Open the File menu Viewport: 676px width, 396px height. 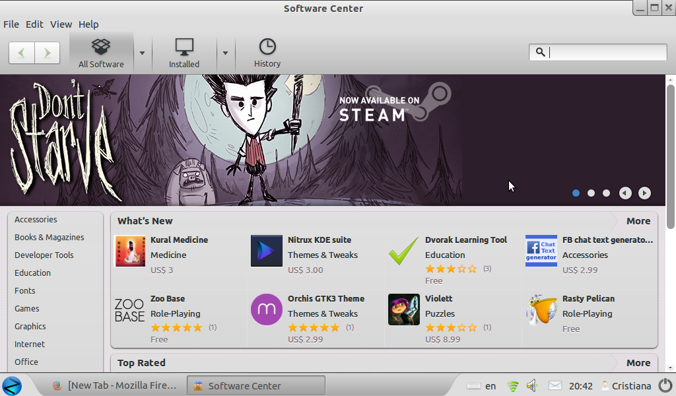(x=11, y=24)
